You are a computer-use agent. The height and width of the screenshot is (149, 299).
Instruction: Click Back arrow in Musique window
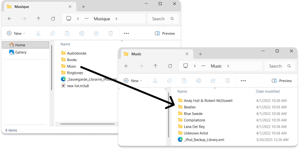(9, 19)
